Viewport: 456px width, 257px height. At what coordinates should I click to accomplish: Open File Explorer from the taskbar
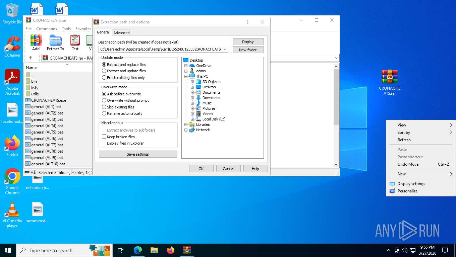pyautogui.click(x=154, y=250)
